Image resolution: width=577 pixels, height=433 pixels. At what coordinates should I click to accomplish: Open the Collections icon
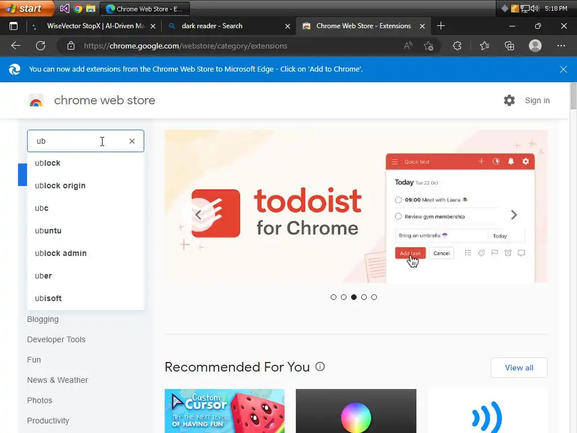pyautogui.click(x=509, y=46)
